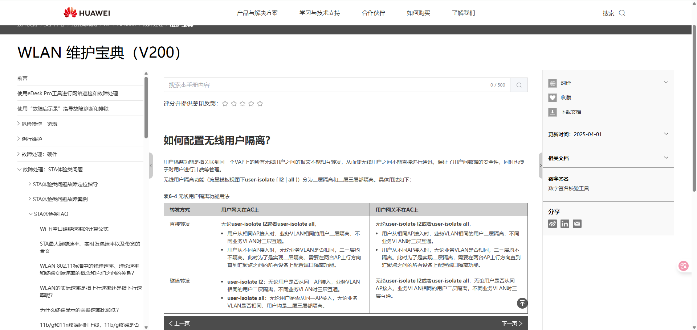The width and height of the screenshot is (697, 330).
Task: Click the Huawei logo in header
Action: coord(87,13)
